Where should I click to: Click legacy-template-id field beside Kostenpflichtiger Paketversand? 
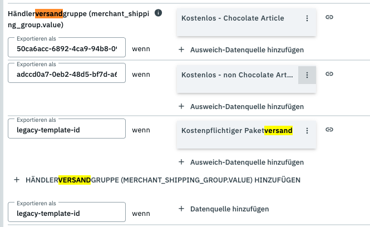(67, 131)
